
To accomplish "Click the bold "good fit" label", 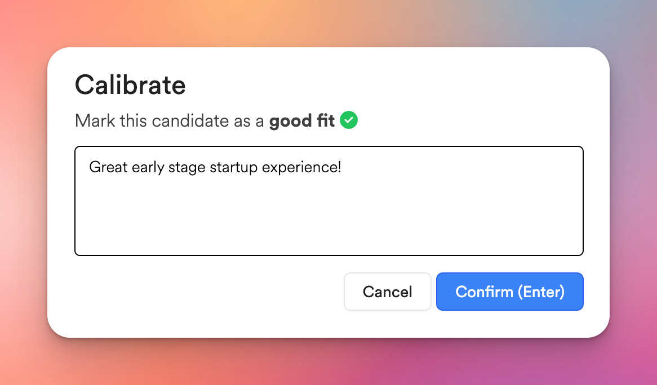I will 301,120.
